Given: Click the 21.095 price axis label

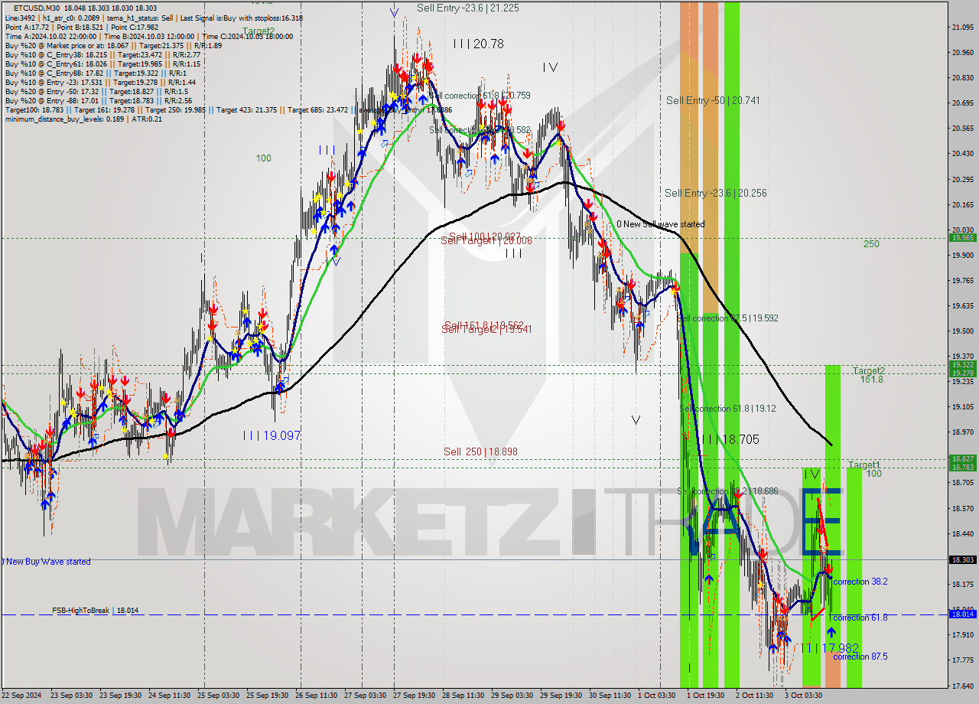Looking at the screenshot, I should point(962,27).
